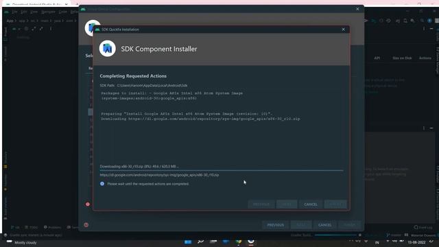Open the Mostly cloudy weather widget
The width and height of the screenshot is (439, 247).
22,242
